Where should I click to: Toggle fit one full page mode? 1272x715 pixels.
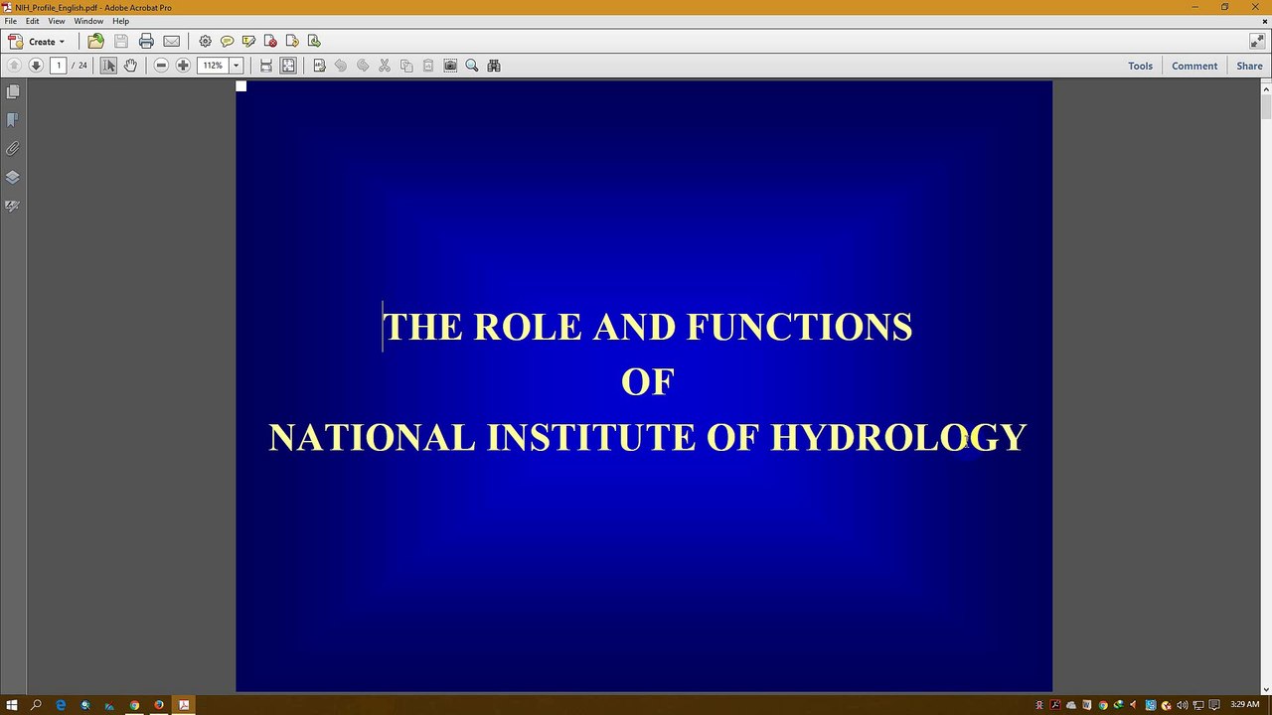click(288, 66)
